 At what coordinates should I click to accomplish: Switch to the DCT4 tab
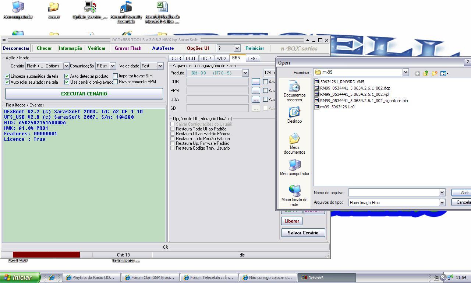206,58
